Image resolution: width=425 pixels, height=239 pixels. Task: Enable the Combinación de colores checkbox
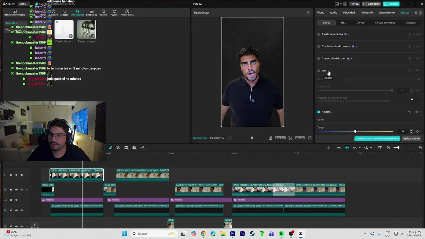coord(319,46)
